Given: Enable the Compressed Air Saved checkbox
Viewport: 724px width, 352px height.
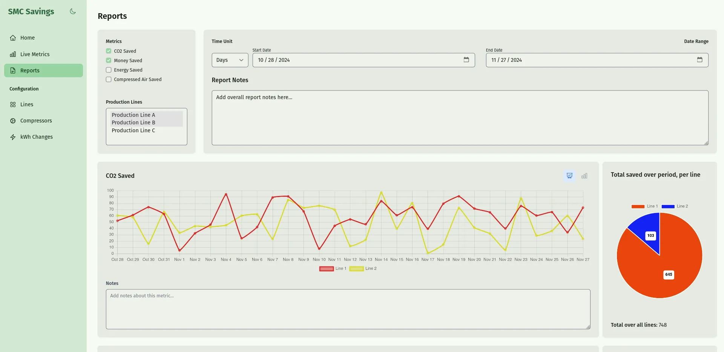Looking at the screenshot, I should pyautogui.click(x=109, y=80).
